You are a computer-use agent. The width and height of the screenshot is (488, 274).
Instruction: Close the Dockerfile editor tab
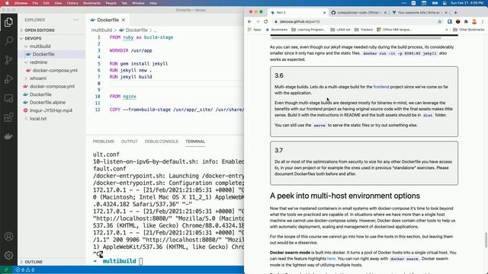pyautogui.click(x=124, y=20)
